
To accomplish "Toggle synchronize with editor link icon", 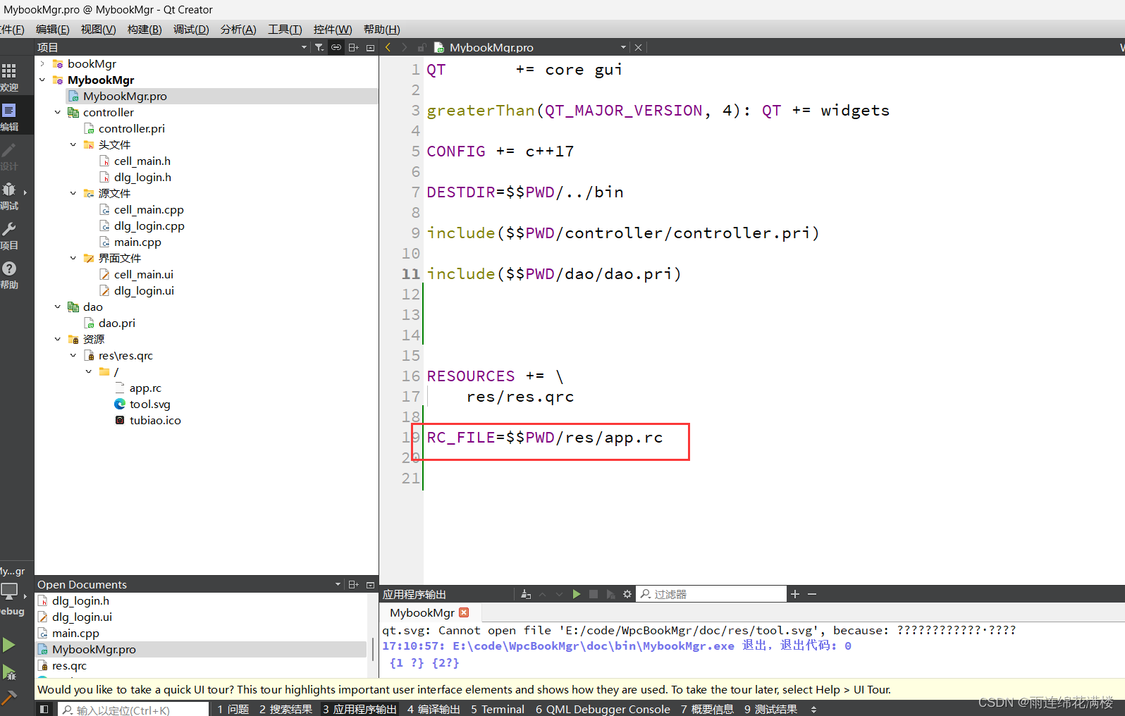I will tap(336, 47).
